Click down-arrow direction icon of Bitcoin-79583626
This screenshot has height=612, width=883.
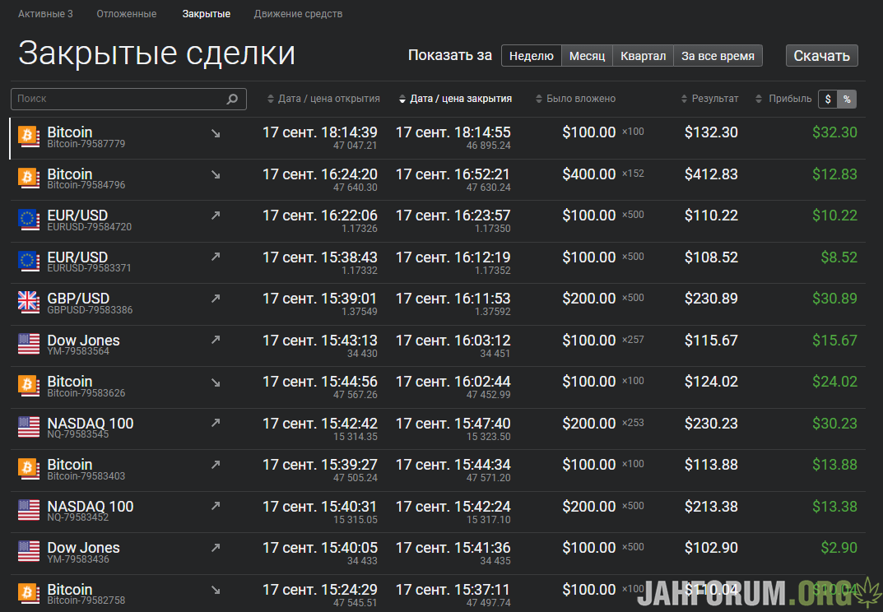click(216, 382)
